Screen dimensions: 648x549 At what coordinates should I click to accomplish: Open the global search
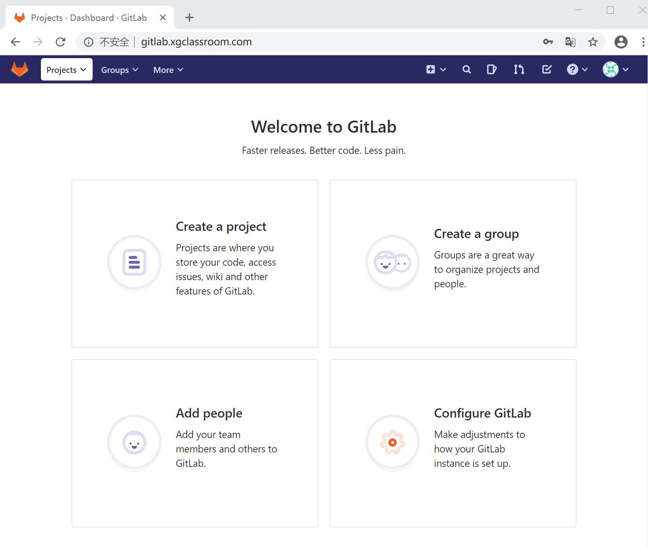click(x=466, y=69)
